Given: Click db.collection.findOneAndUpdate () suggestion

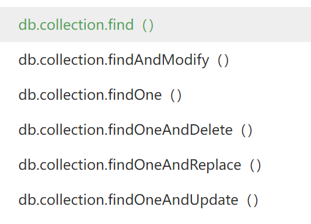Looking at the screenshot, I should pos(155,200).
